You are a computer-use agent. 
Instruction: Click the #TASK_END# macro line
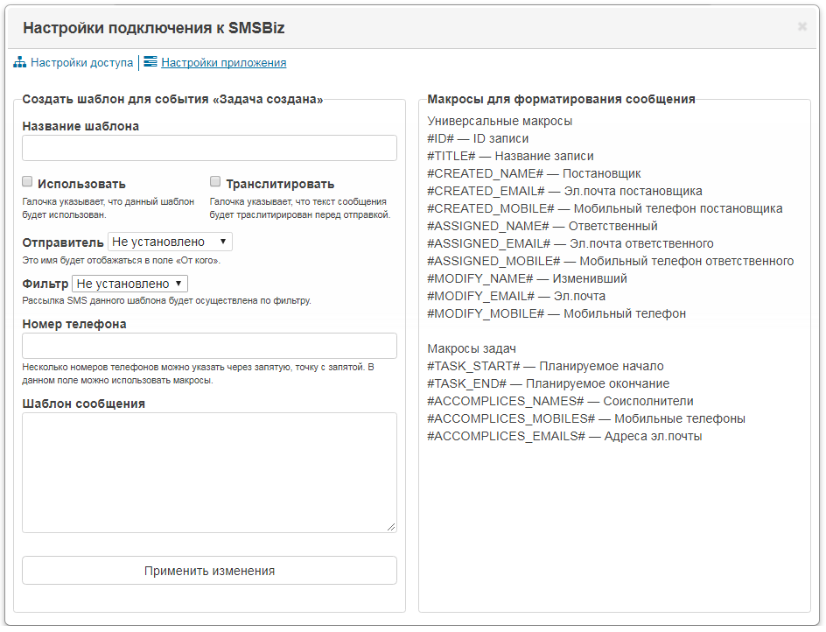549,383
